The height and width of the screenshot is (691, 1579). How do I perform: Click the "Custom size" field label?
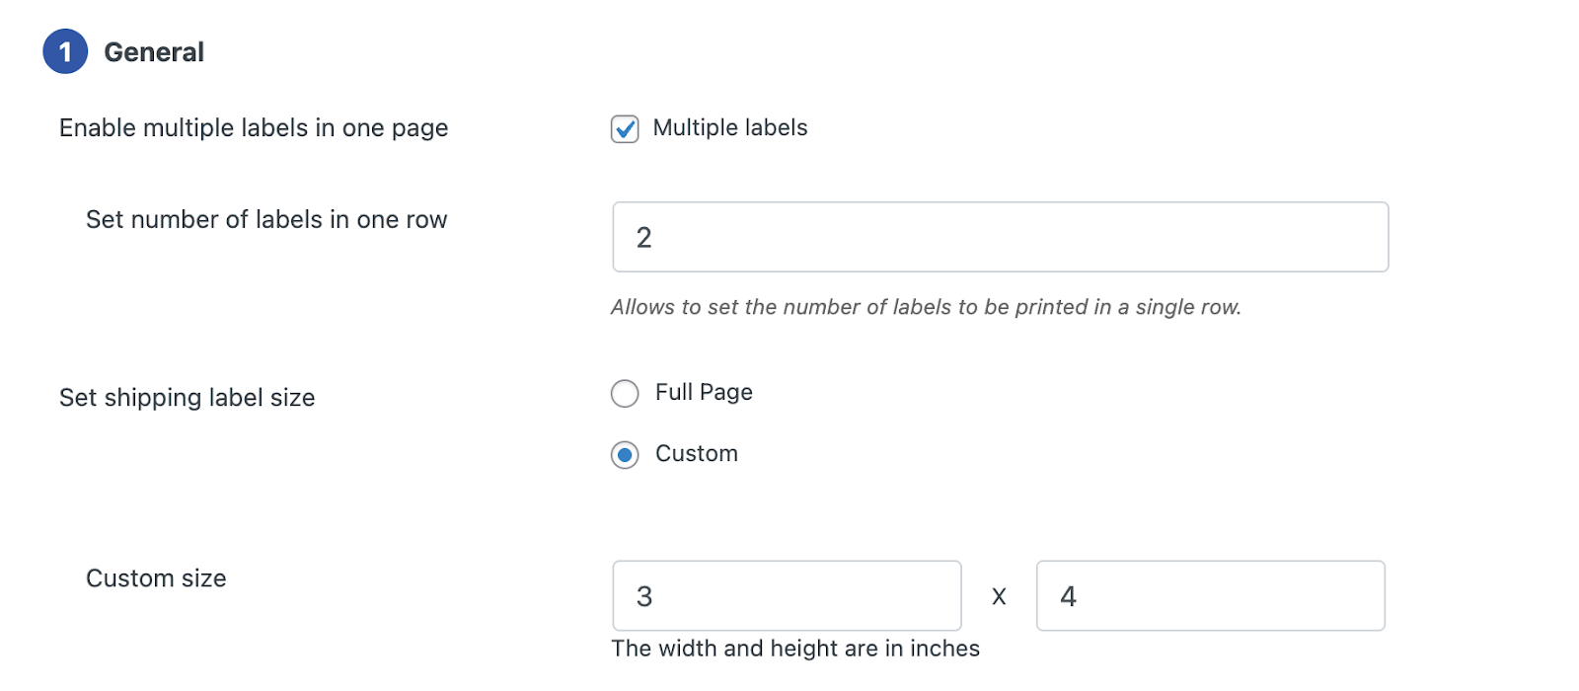coord(156,578)
